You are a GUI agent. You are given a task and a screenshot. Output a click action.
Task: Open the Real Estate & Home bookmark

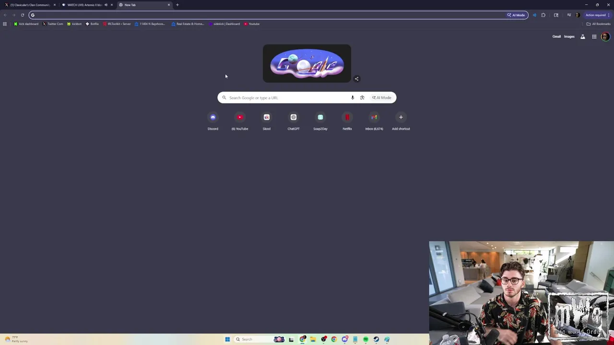pyautogui.click(x=188, y=24)
